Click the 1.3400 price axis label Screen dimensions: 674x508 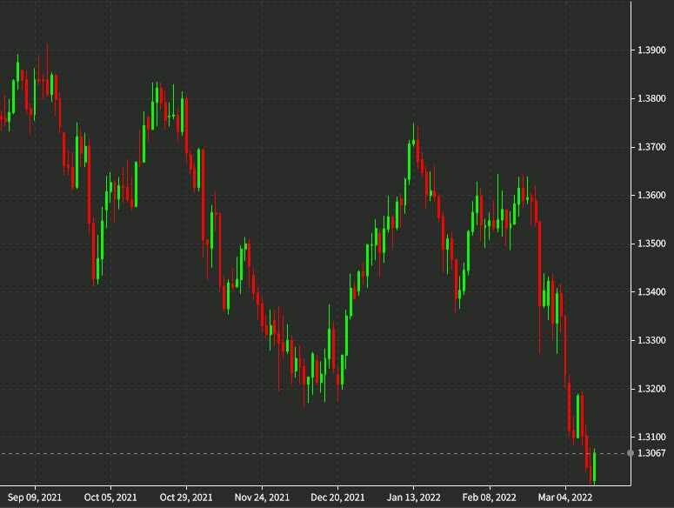tap(651, 291)
